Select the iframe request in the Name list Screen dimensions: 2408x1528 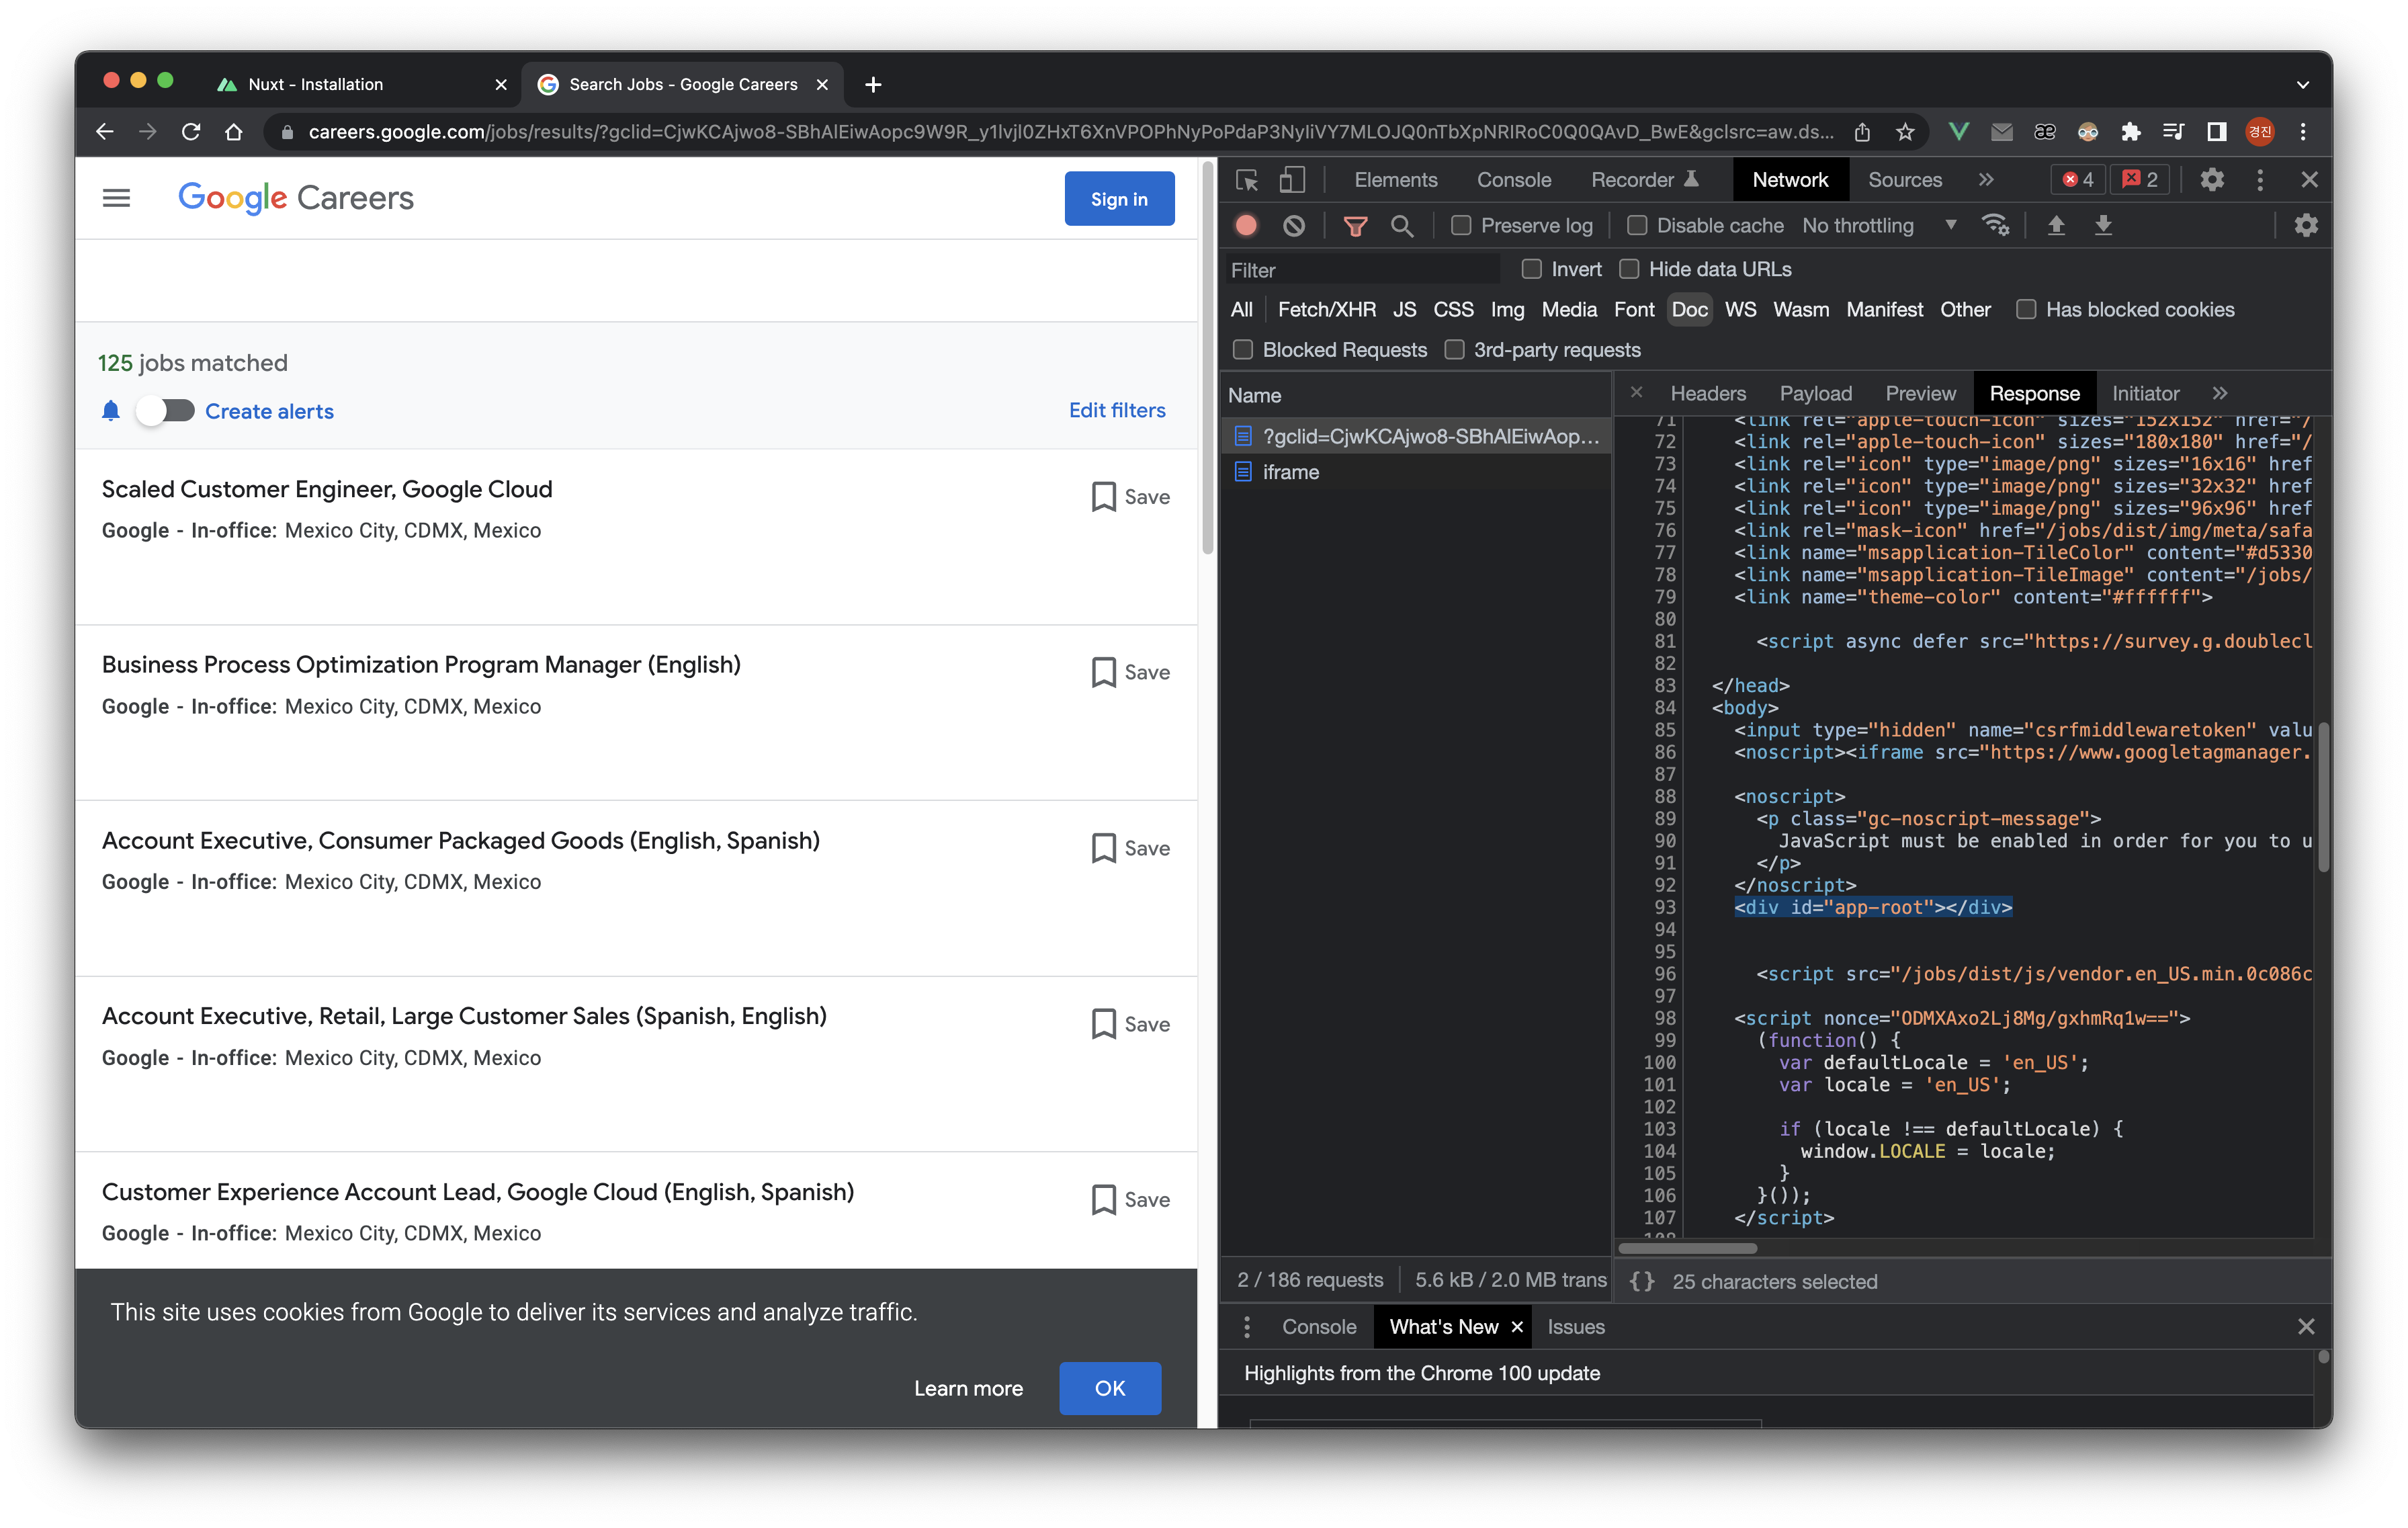[x=1290, y=471]
